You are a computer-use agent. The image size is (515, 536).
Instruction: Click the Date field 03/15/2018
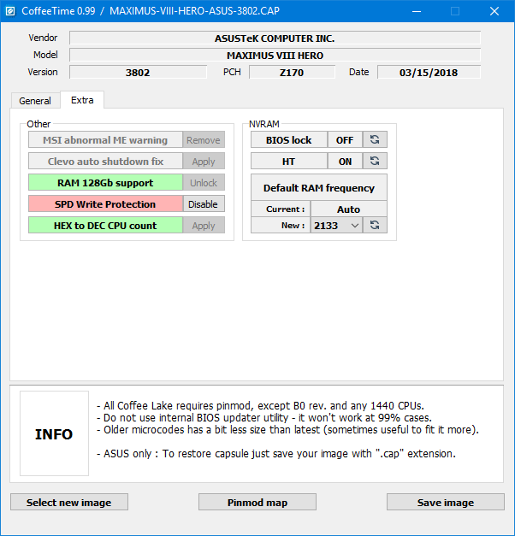click(x=429, y=73)
